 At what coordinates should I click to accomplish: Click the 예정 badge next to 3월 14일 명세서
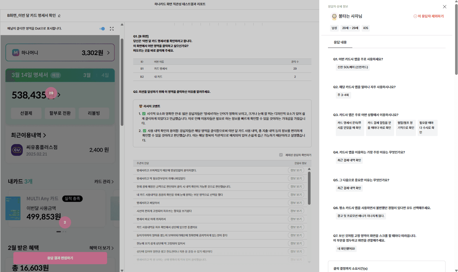click(x=55, y=75)
